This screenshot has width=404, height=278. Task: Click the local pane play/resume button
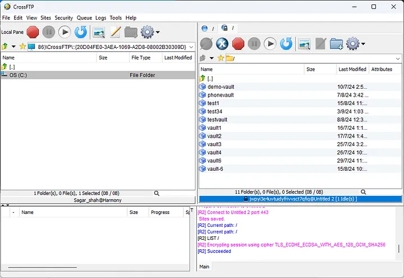[65, 32]
